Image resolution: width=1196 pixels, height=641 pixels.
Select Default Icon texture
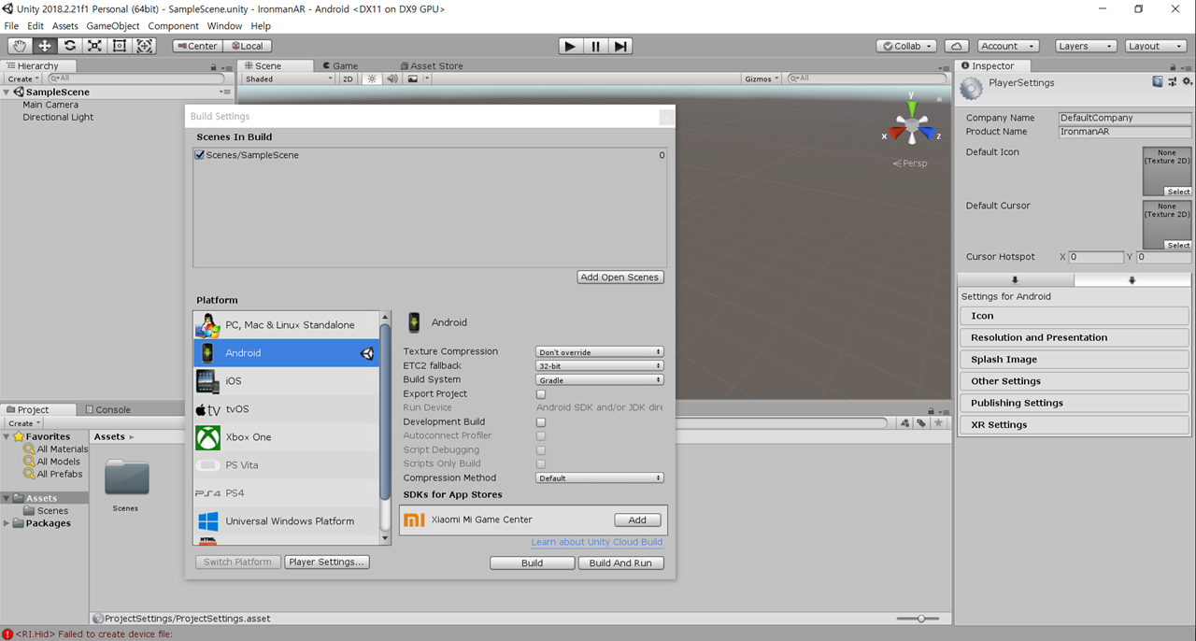(x=1178, y=192)
